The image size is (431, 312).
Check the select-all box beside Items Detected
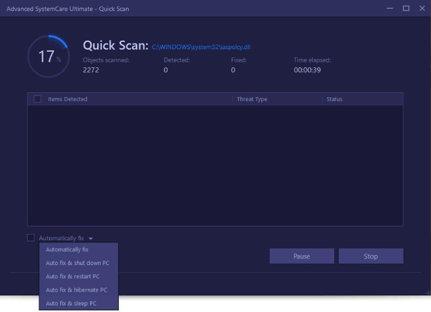[38, 99]
